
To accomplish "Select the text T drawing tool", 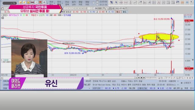I will click(192, 2).
